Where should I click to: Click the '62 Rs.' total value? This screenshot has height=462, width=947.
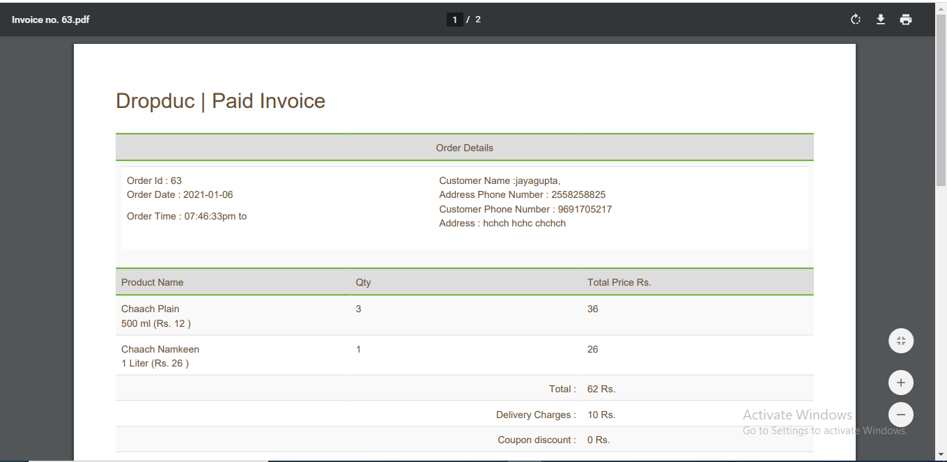[x=601, y=389]
